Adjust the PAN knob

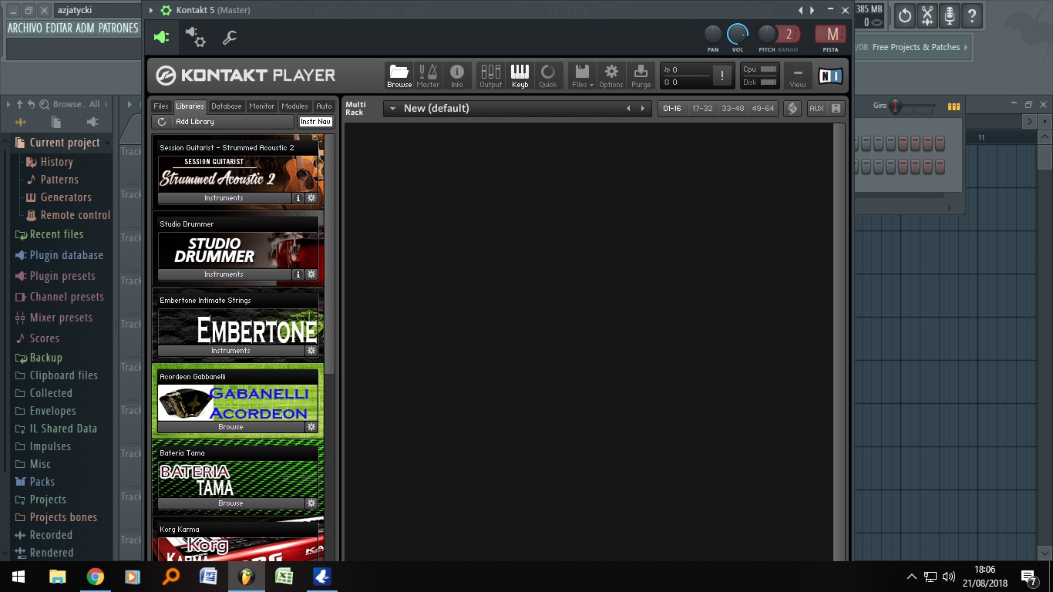coord(713,34)
